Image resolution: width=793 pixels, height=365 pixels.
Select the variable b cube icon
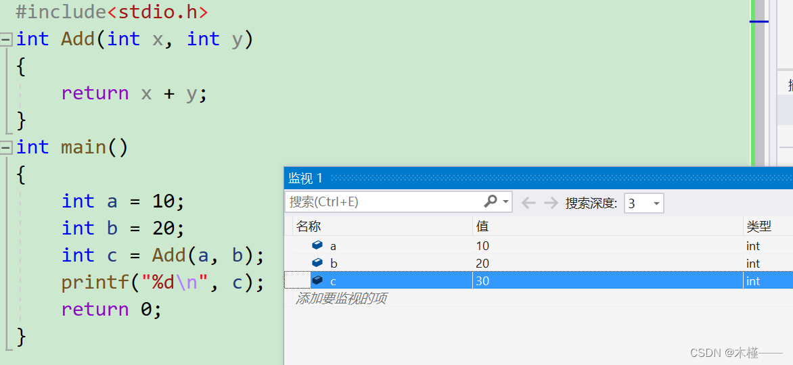click(x=317, y=262)
